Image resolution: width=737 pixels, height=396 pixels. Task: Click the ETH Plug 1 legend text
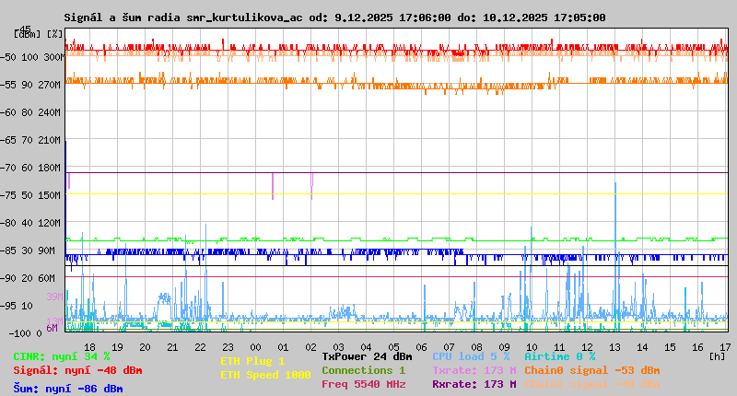coord(252,361)
